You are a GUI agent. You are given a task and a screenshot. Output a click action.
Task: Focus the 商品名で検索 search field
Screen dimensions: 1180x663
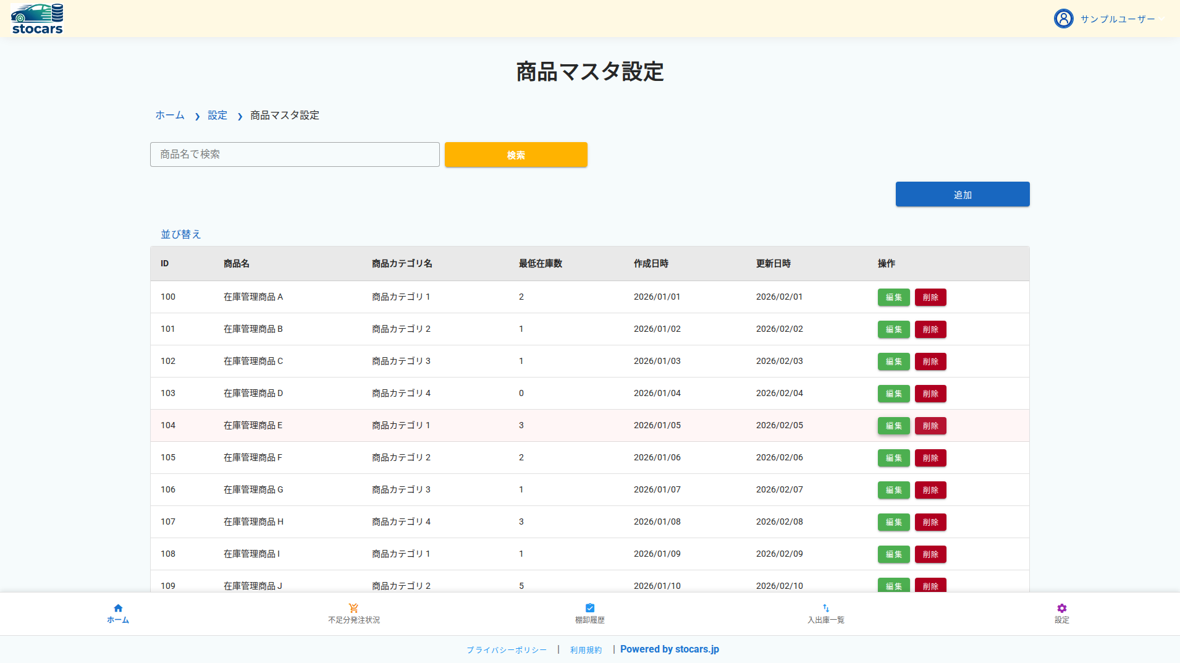[295, 154]
